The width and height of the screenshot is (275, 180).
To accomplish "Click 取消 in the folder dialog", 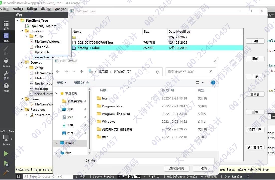I will 204,169.
